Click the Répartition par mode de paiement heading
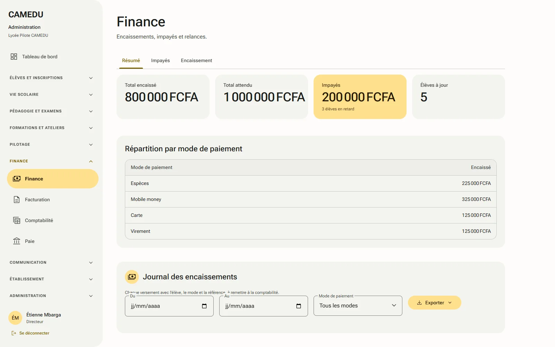The width and height of the screenshot is (555, 347). 183,149
